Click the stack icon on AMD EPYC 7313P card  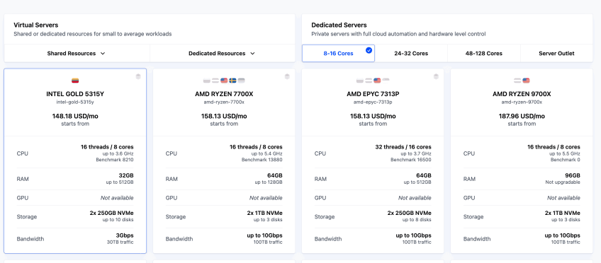tap(436, 76)
